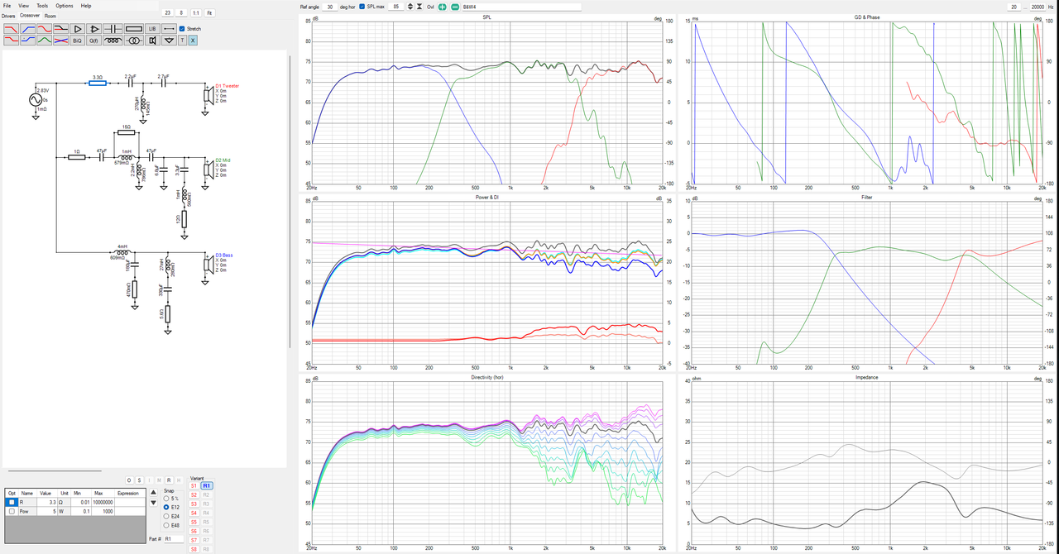Toggle the SPL max checkbox
Screen dimensions: 1059x554
362,7
